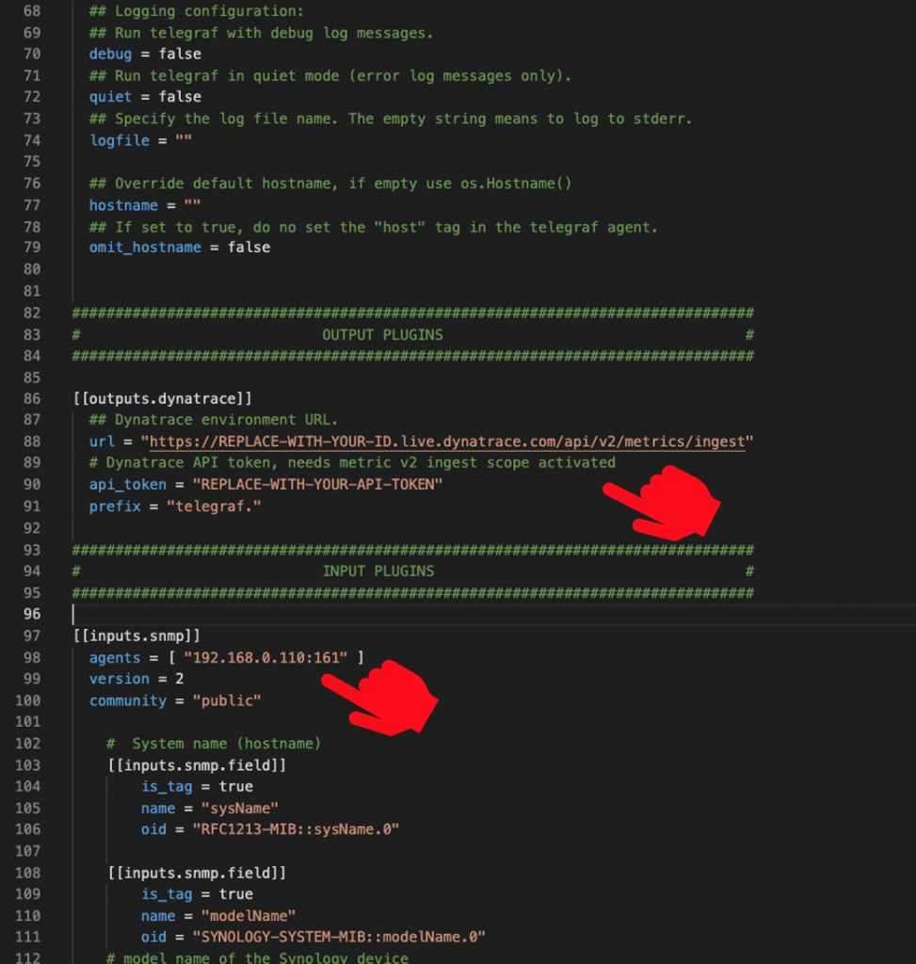Click the "version" key on line 99
Viewport: 916px width, 964px height.
pyautogui.click(x=120, y=679)
